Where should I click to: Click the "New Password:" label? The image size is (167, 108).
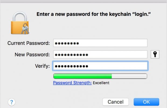(32, 55)
